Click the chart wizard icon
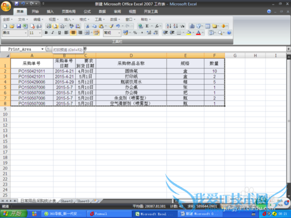Image resolution: width=291 pixels, height=218 pixels. pyautogui.click(x=192, y=26)
